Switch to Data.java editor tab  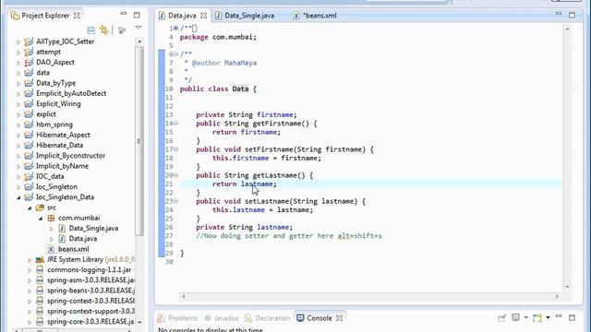pos(182,16)
